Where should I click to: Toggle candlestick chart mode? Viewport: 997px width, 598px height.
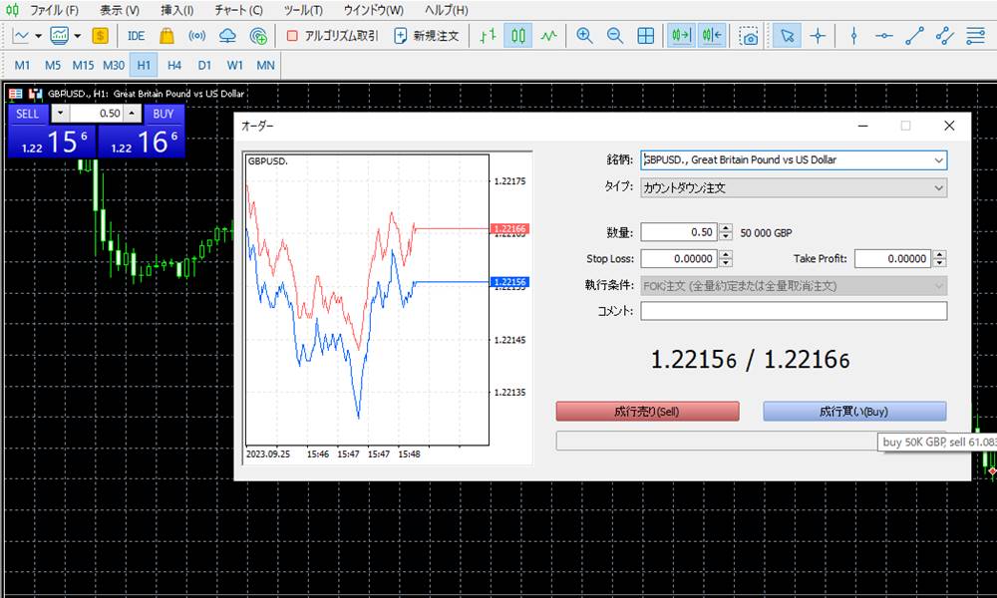coord(517,36)
